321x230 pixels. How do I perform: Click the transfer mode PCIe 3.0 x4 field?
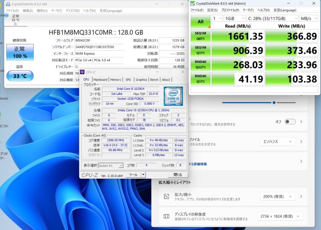coord(99,60)
